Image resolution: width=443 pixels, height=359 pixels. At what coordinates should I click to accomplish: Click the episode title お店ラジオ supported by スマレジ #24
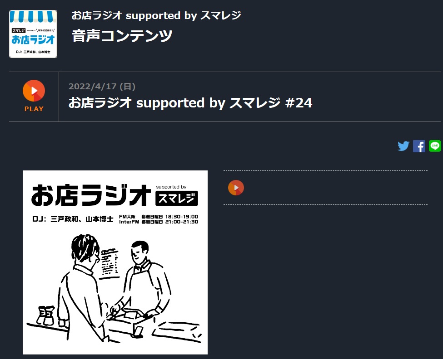coord(190,103)
